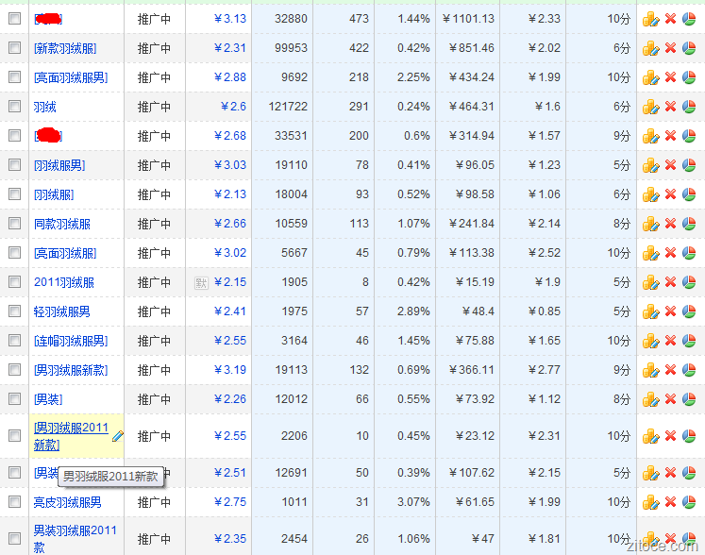Click the pencil edit icon beside [男羽绒服2011新款]
This screenshot has height=555, width=705.
pos(117,436)
